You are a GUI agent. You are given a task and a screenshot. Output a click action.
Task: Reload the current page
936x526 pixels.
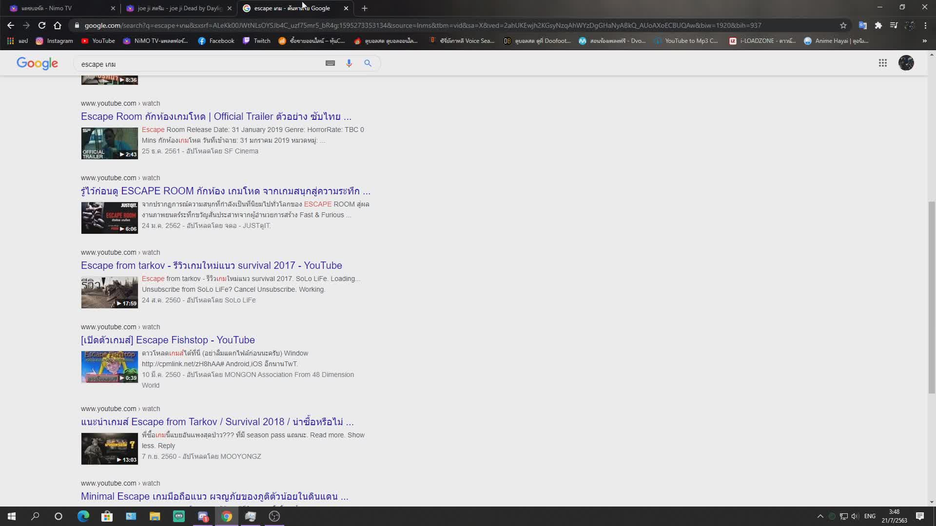(x=42, y=25)
